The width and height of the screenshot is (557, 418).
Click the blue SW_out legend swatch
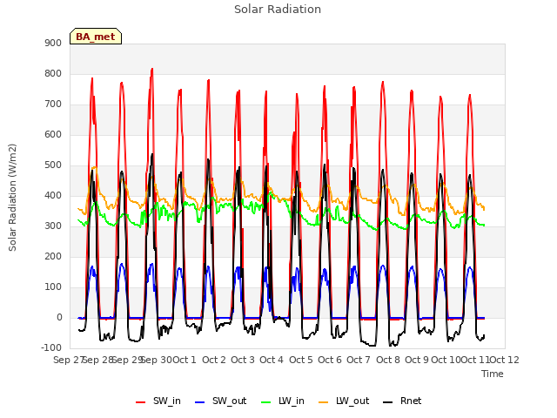point(200,402)
